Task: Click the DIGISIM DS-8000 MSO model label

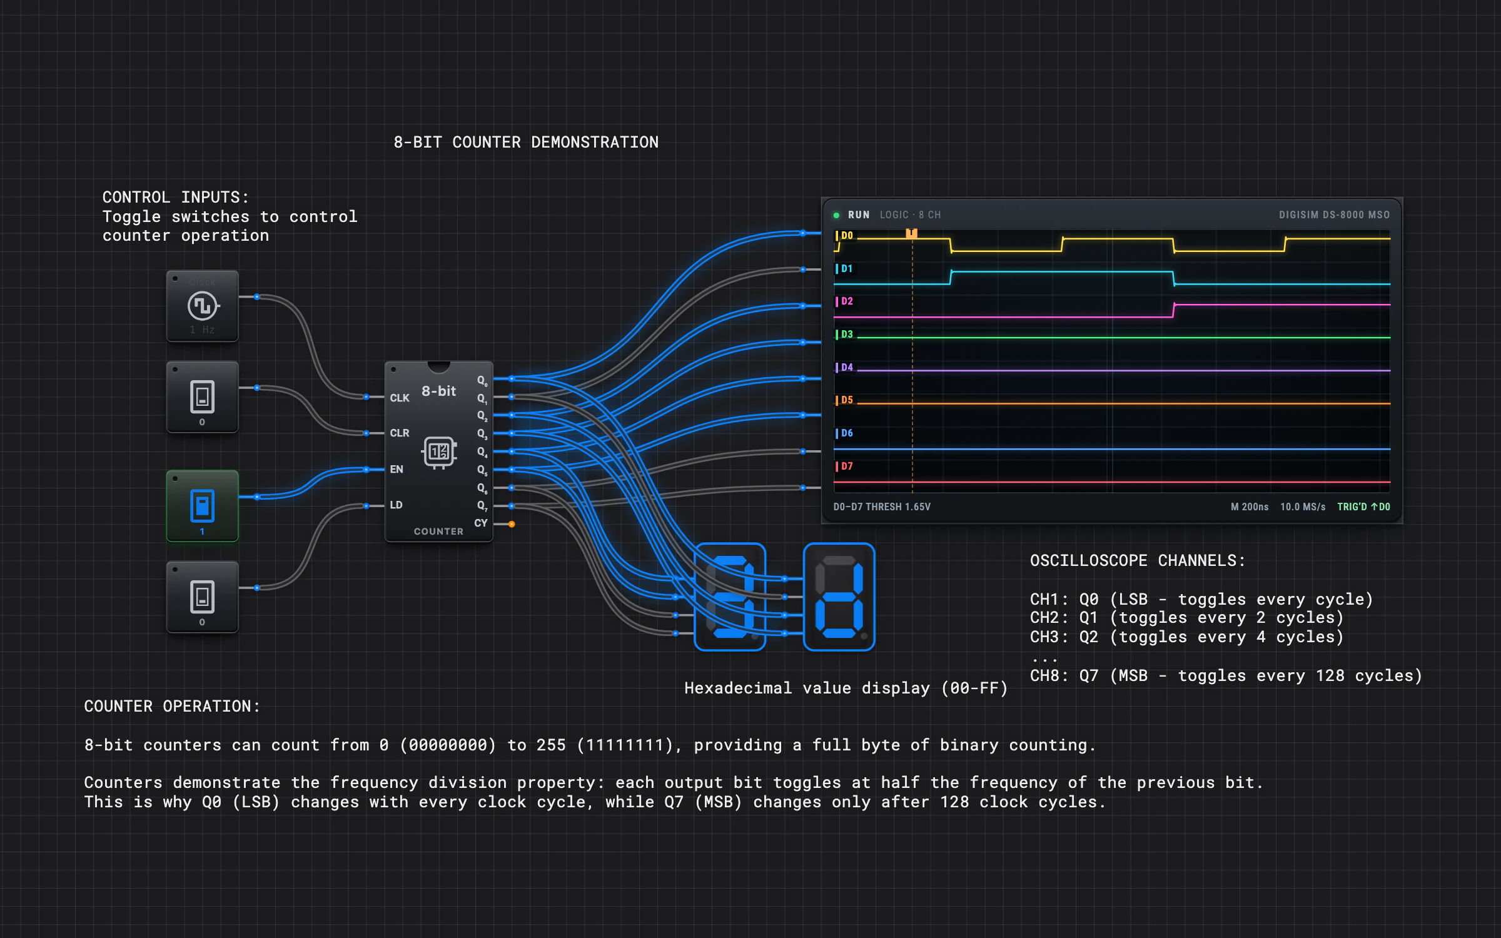Action: pos(1334,214)
